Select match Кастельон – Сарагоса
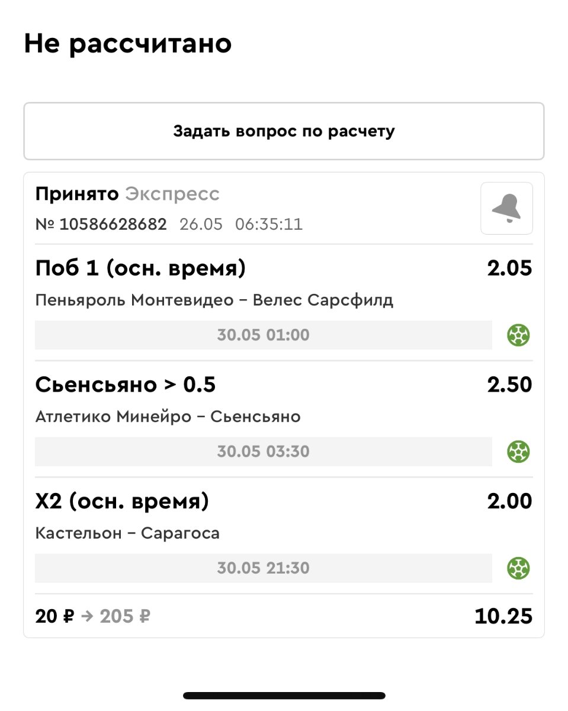 (127, 534)
